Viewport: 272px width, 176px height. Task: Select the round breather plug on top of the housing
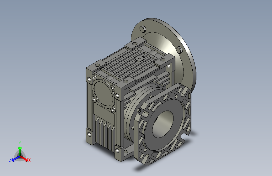tap(139, 59)
